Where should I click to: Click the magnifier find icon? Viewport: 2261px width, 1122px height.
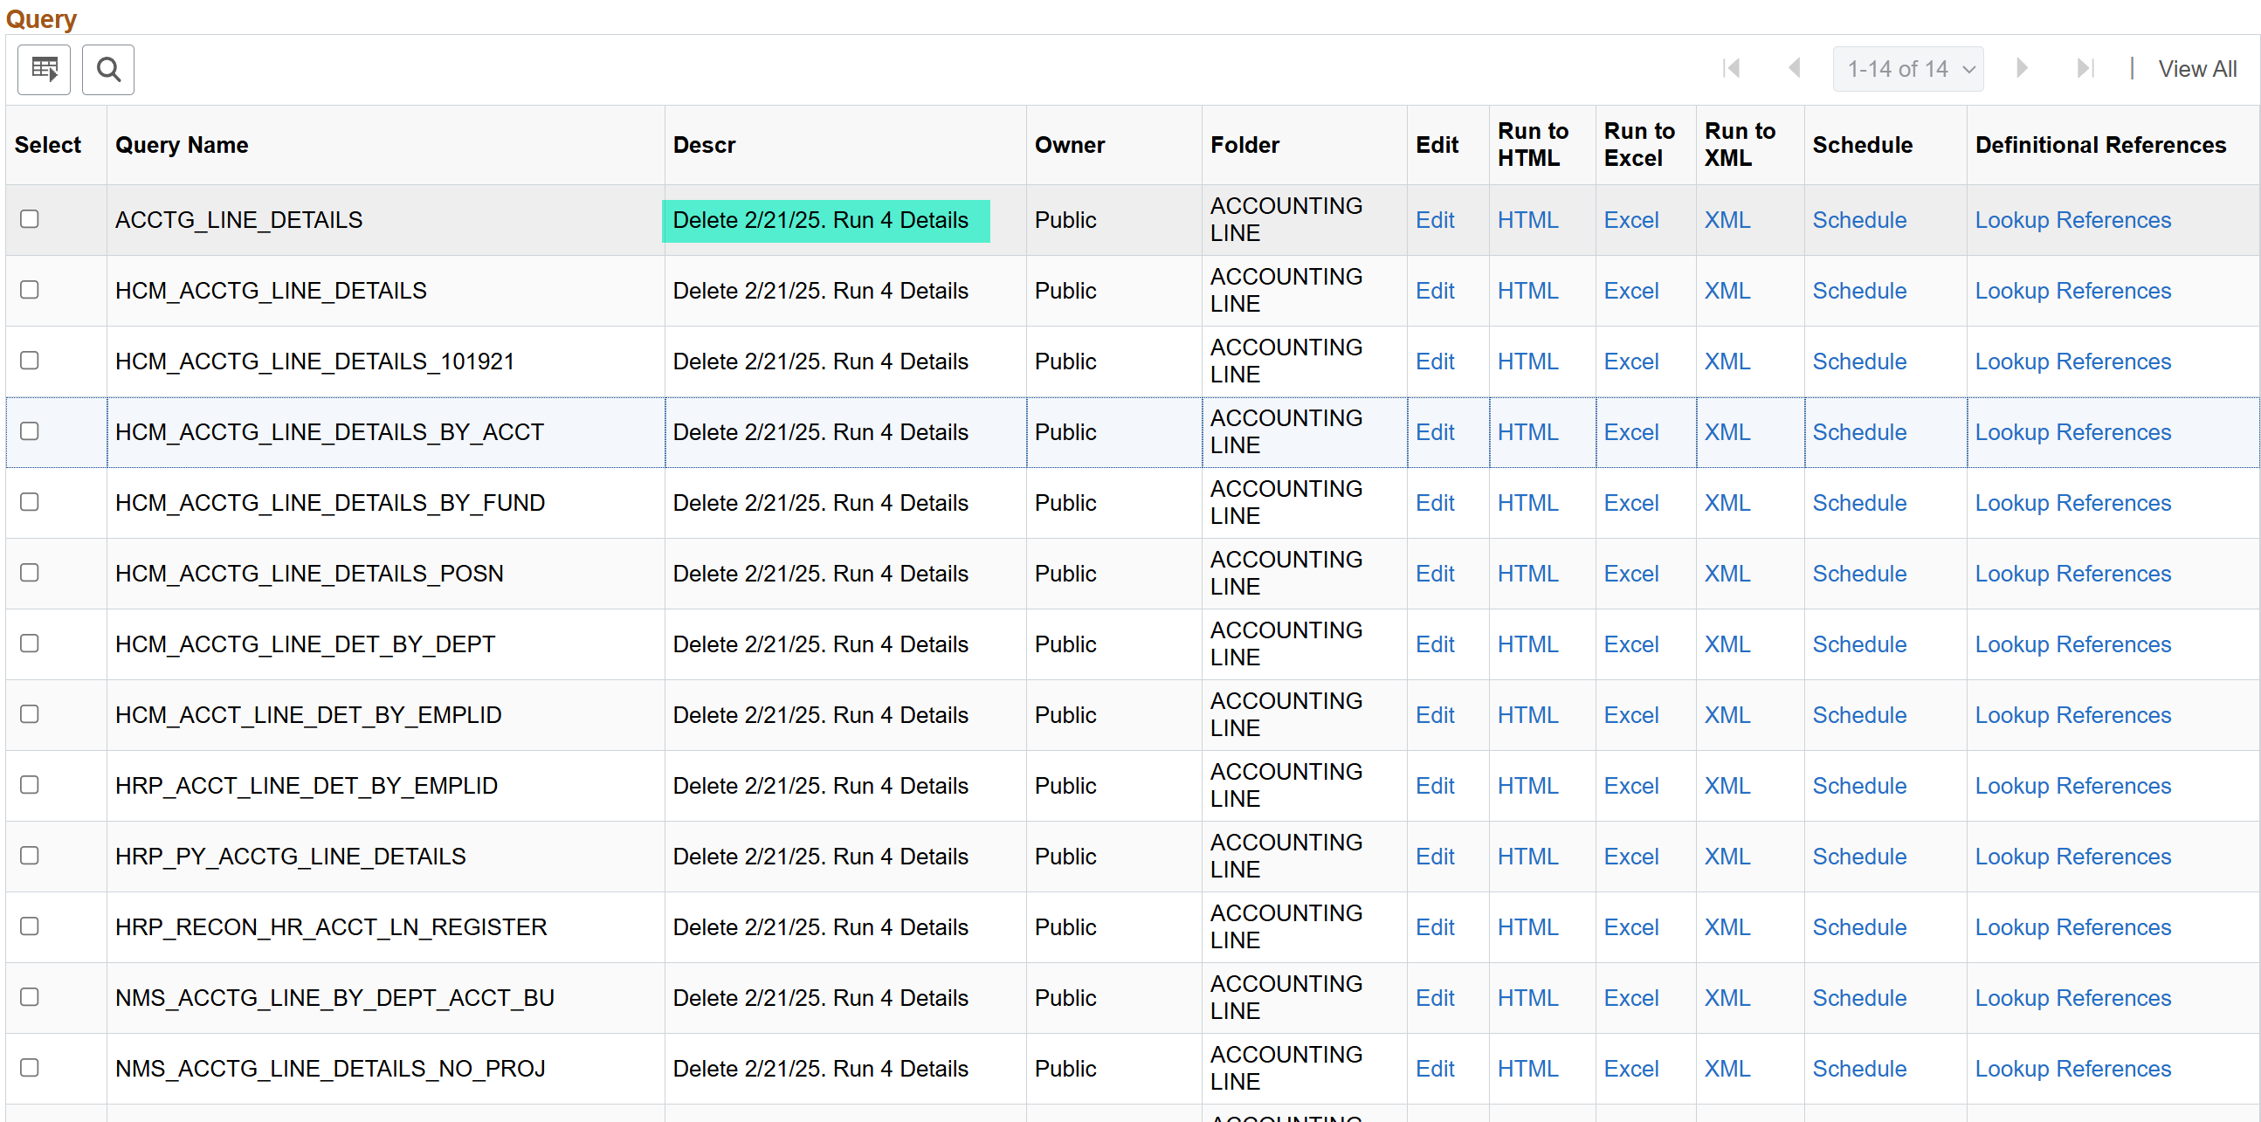pos(108,68)
